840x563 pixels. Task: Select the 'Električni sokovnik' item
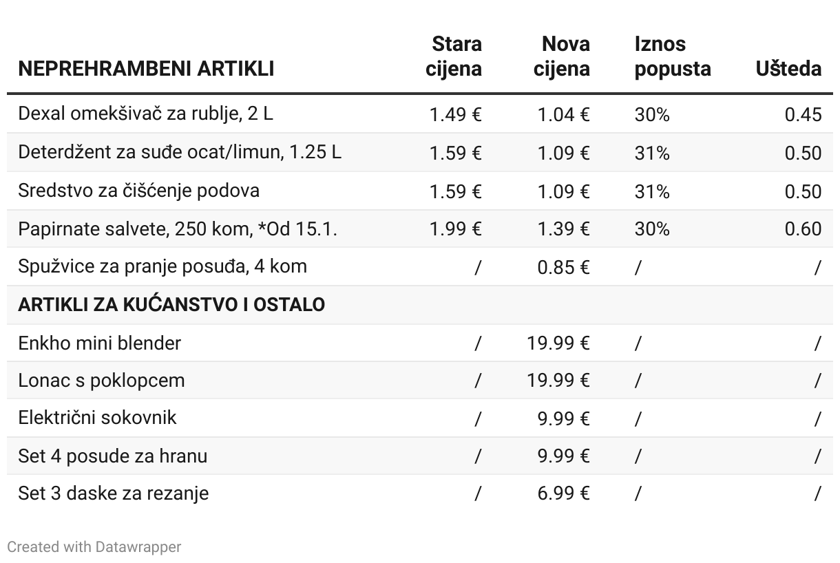pos(97,418)
